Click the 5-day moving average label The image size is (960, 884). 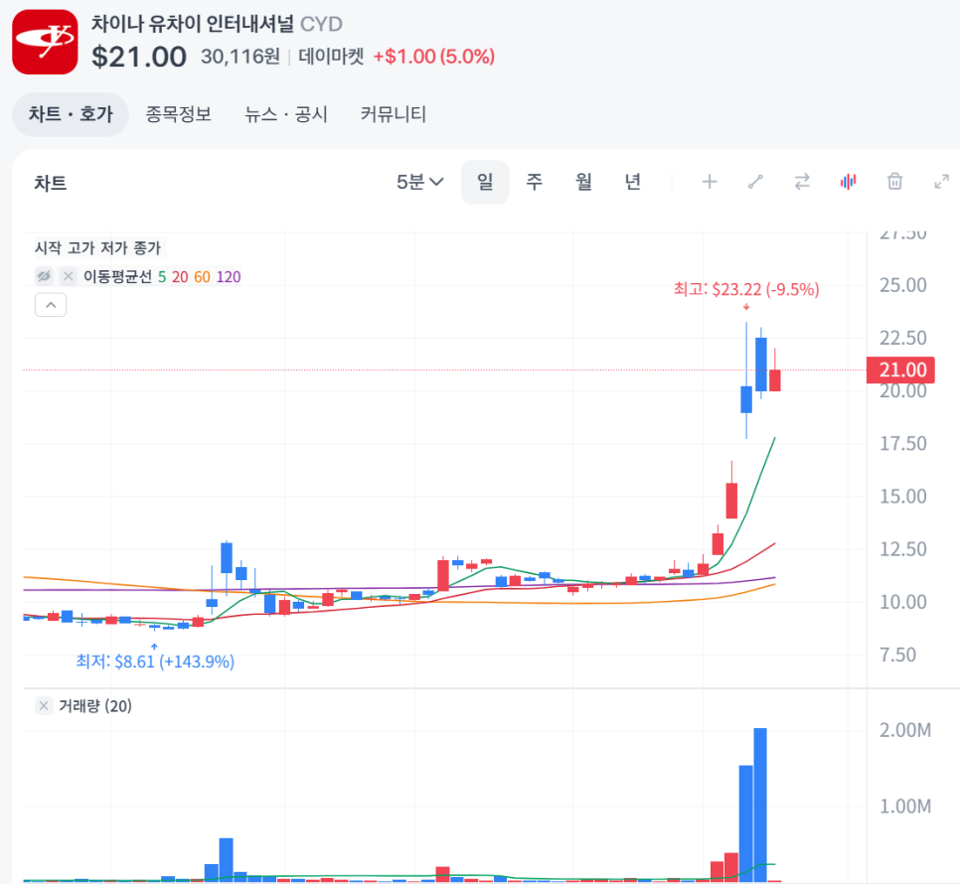click(x=162, y=277)
